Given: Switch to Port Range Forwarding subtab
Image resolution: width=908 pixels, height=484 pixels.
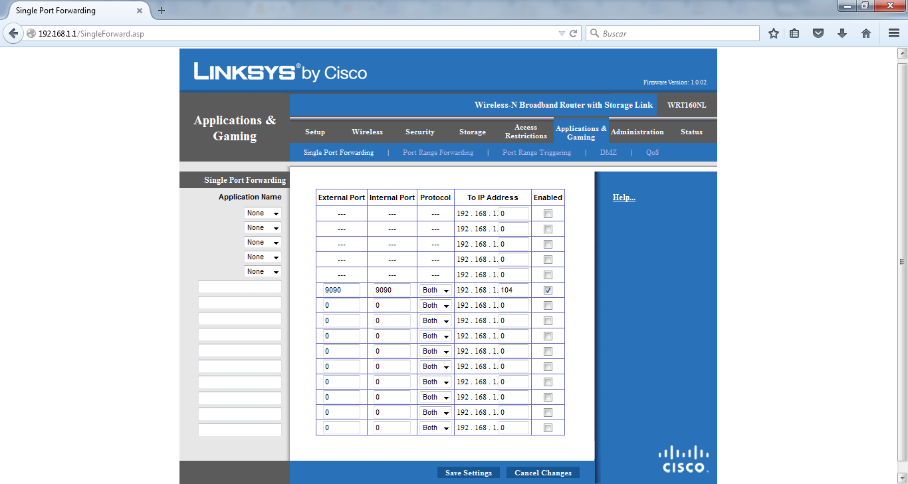Looking at the screenshot, I should pyautogui.click(x=438, y=152).
